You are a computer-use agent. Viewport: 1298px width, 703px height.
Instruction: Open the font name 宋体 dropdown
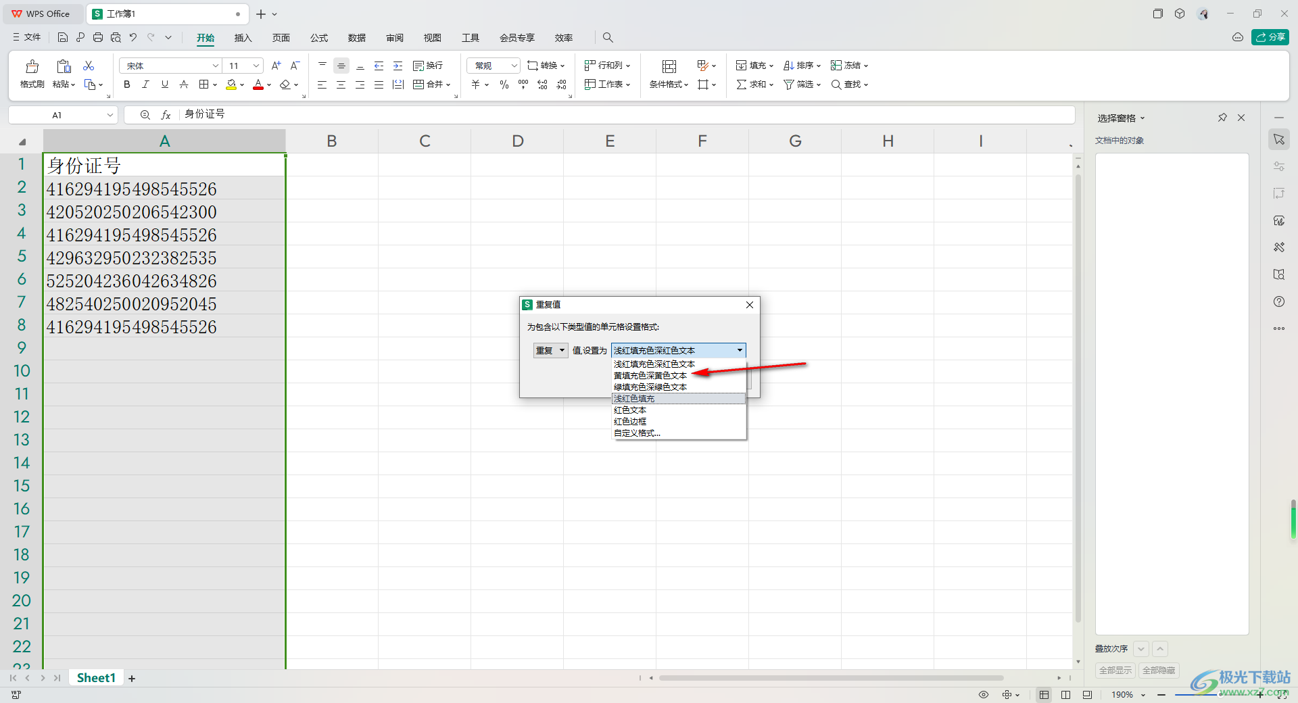[x=216, y=66]
